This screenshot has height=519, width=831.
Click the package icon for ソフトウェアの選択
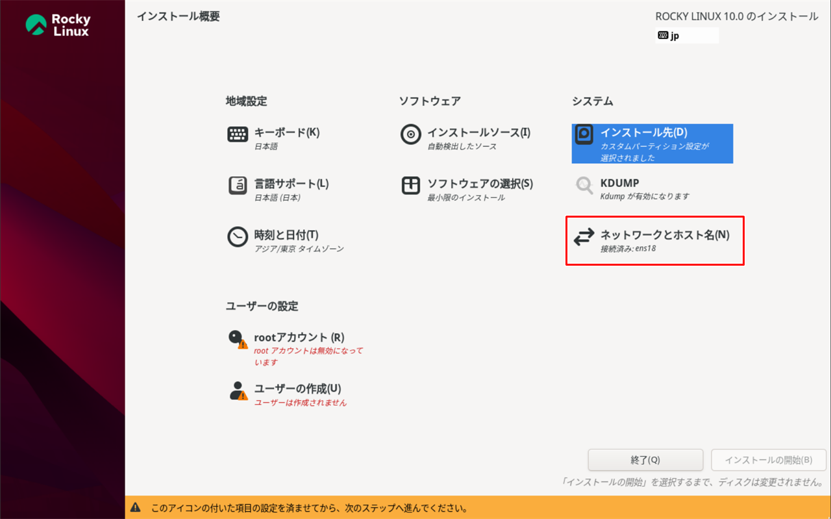point(411,186)
